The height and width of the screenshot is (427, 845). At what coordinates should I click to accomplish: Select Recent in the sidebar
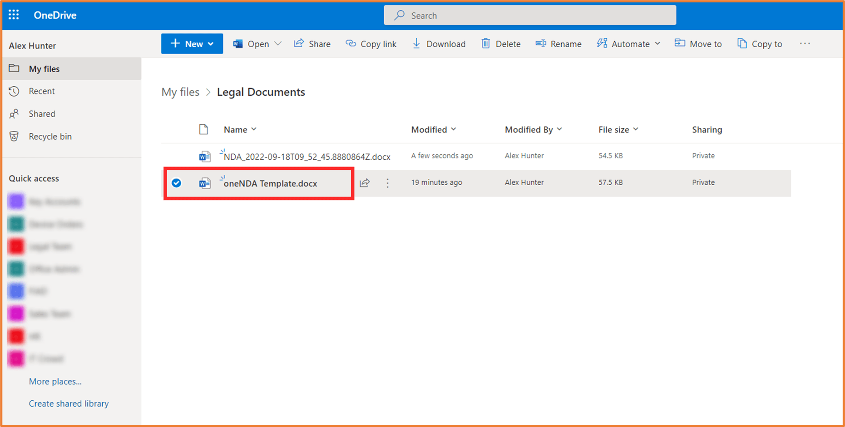[41, 91]
